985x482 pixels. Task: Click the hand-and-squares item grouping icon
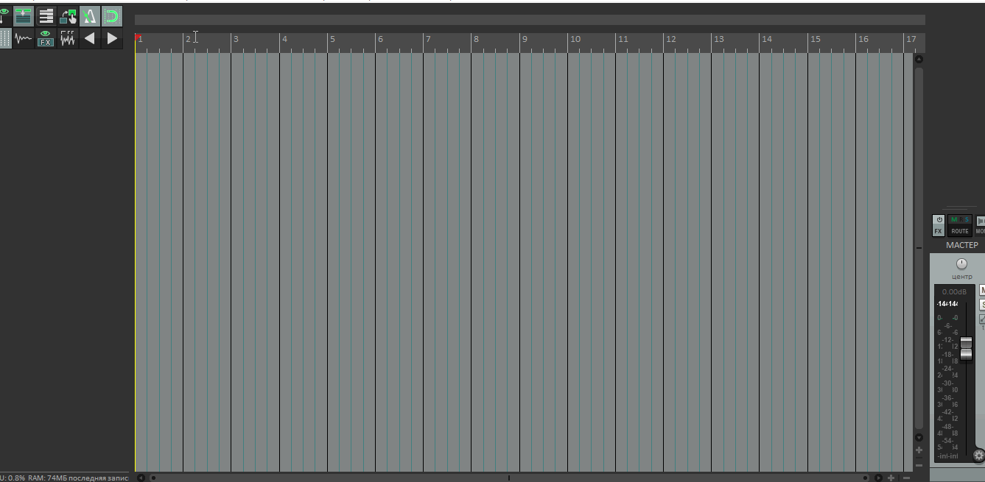click(68, 16)
